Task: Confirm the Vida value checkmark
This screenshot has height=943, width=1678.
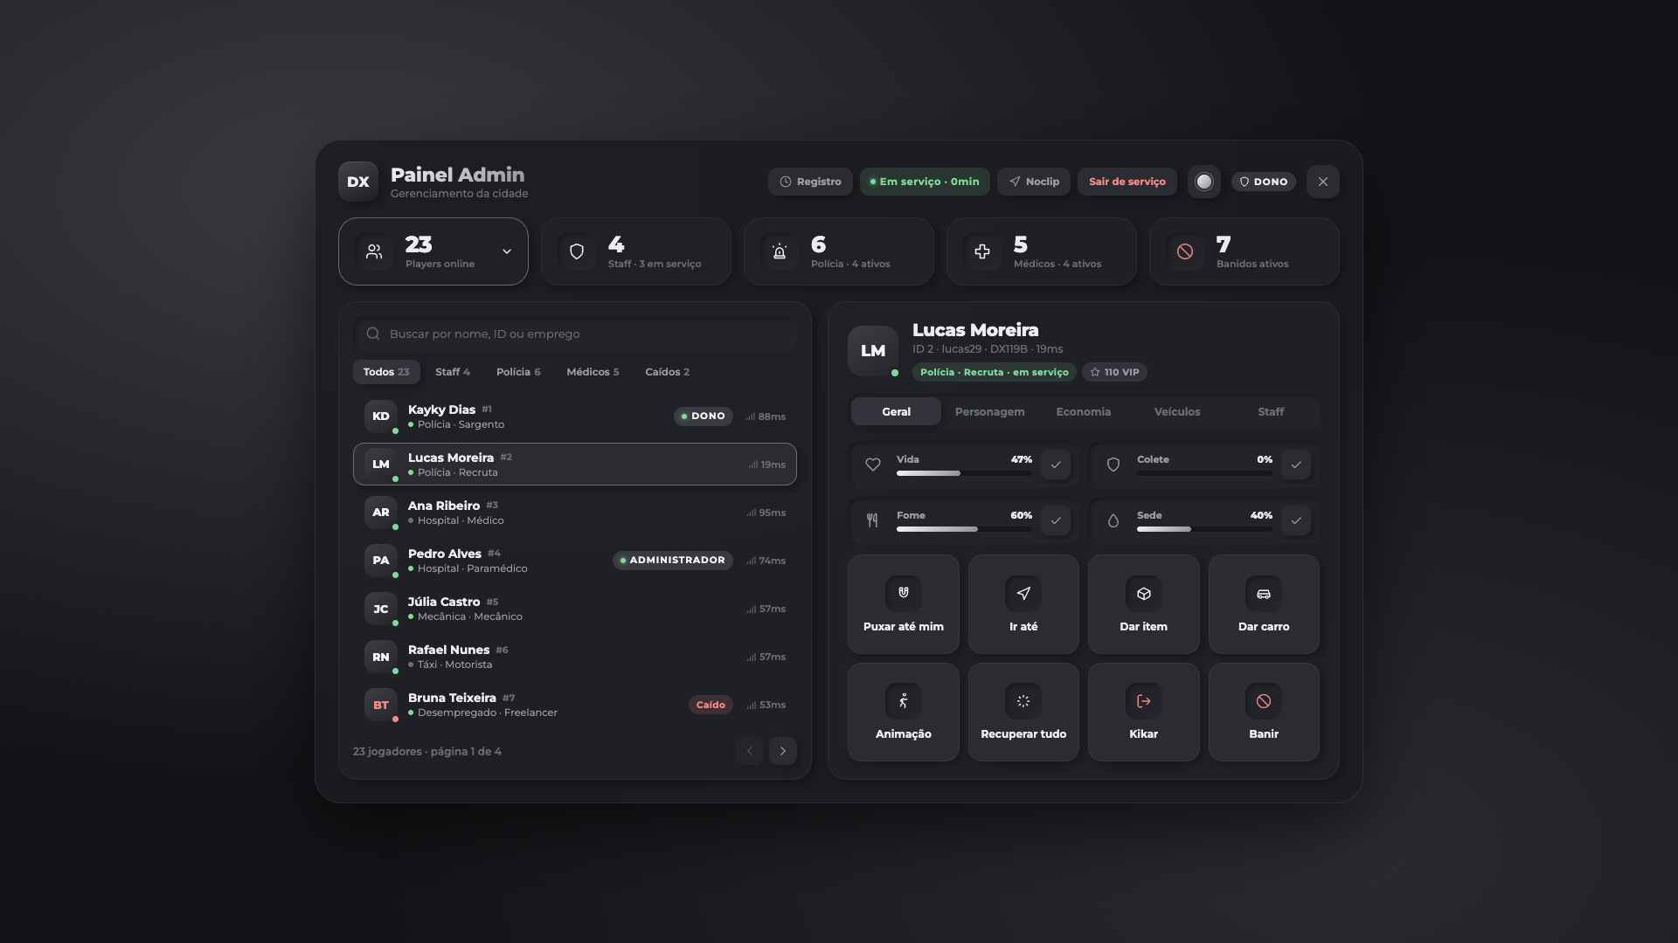Action: [x=1056, y=465]
